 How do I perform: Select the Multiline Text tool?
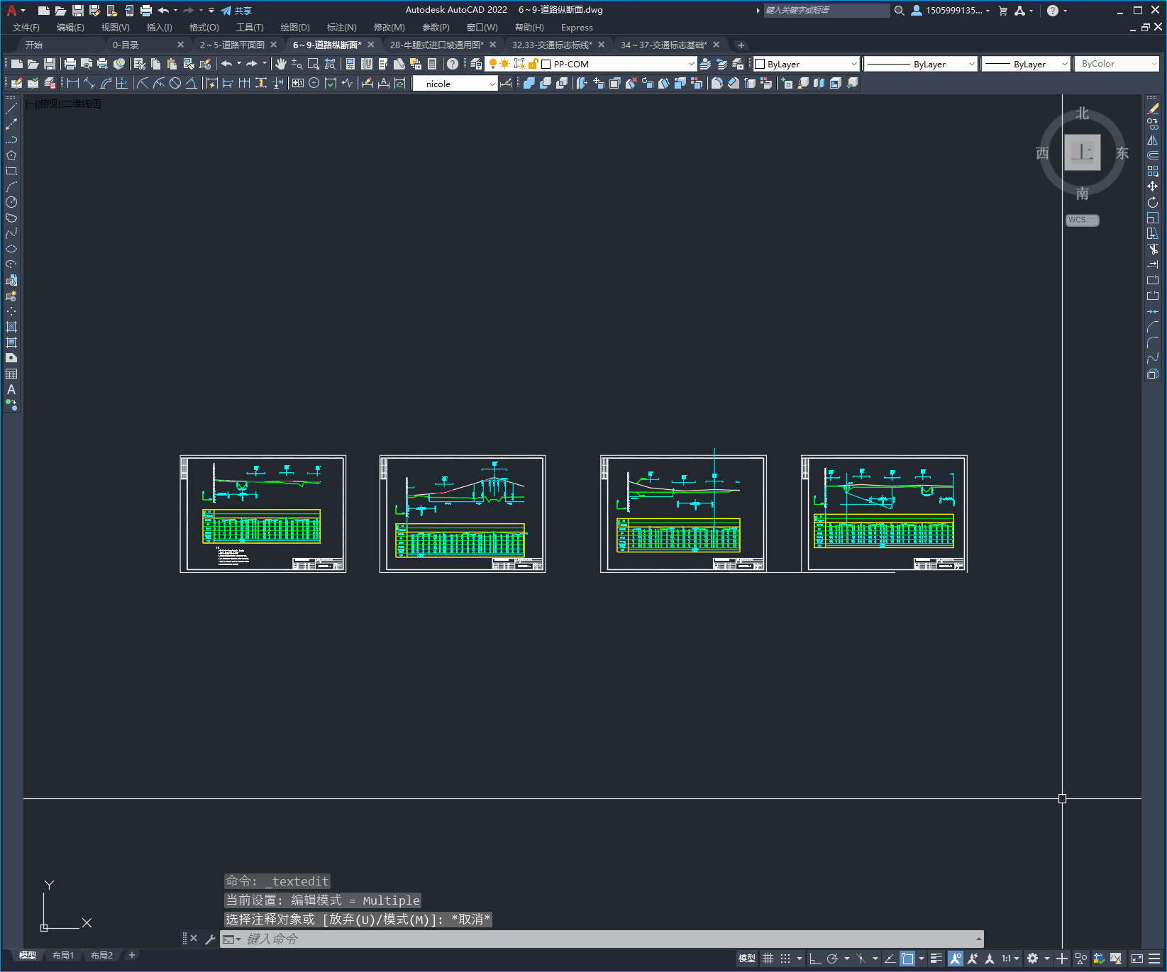click(x=11, y=389)
